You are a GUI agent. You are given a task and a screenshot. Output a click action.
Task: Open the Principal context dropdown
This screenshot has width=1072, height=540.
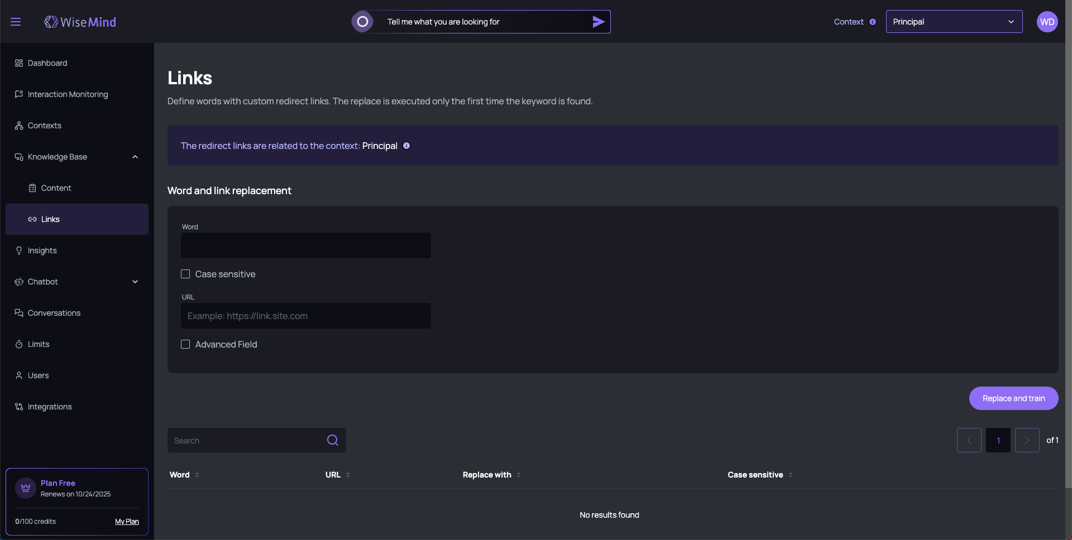[x=954, y=22]
